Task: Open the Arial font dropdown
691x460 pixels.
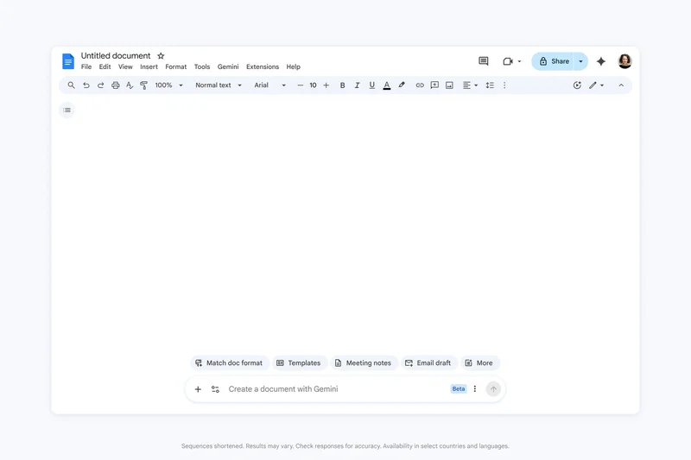Action: click(x=269, y=85)
